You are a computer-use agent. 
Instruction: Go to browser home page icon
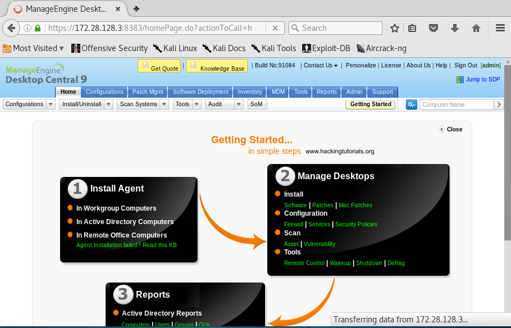point(476,29)
